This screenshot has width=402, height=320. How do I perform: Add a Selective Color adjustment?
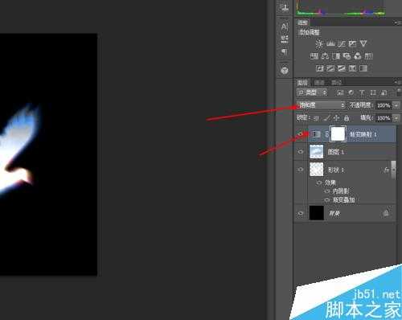[x=352, y=68]
